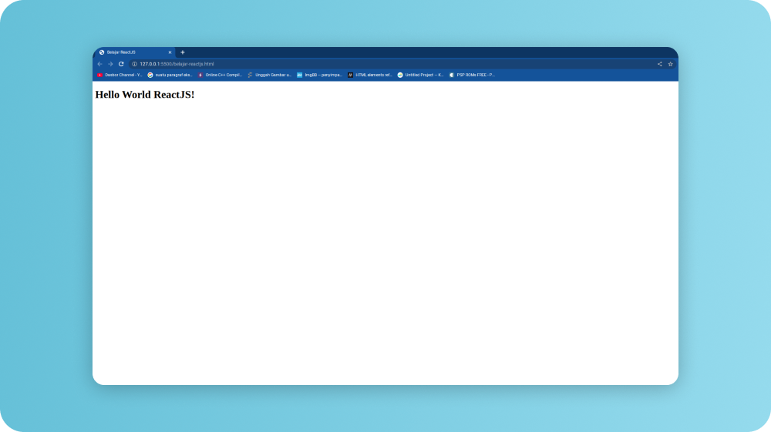The image size is (771, 432).
Task: Open the ImgBB bookmark
Action: click(319, 75)
